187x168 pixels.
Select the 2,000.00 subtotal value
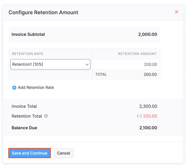(147, 35)
